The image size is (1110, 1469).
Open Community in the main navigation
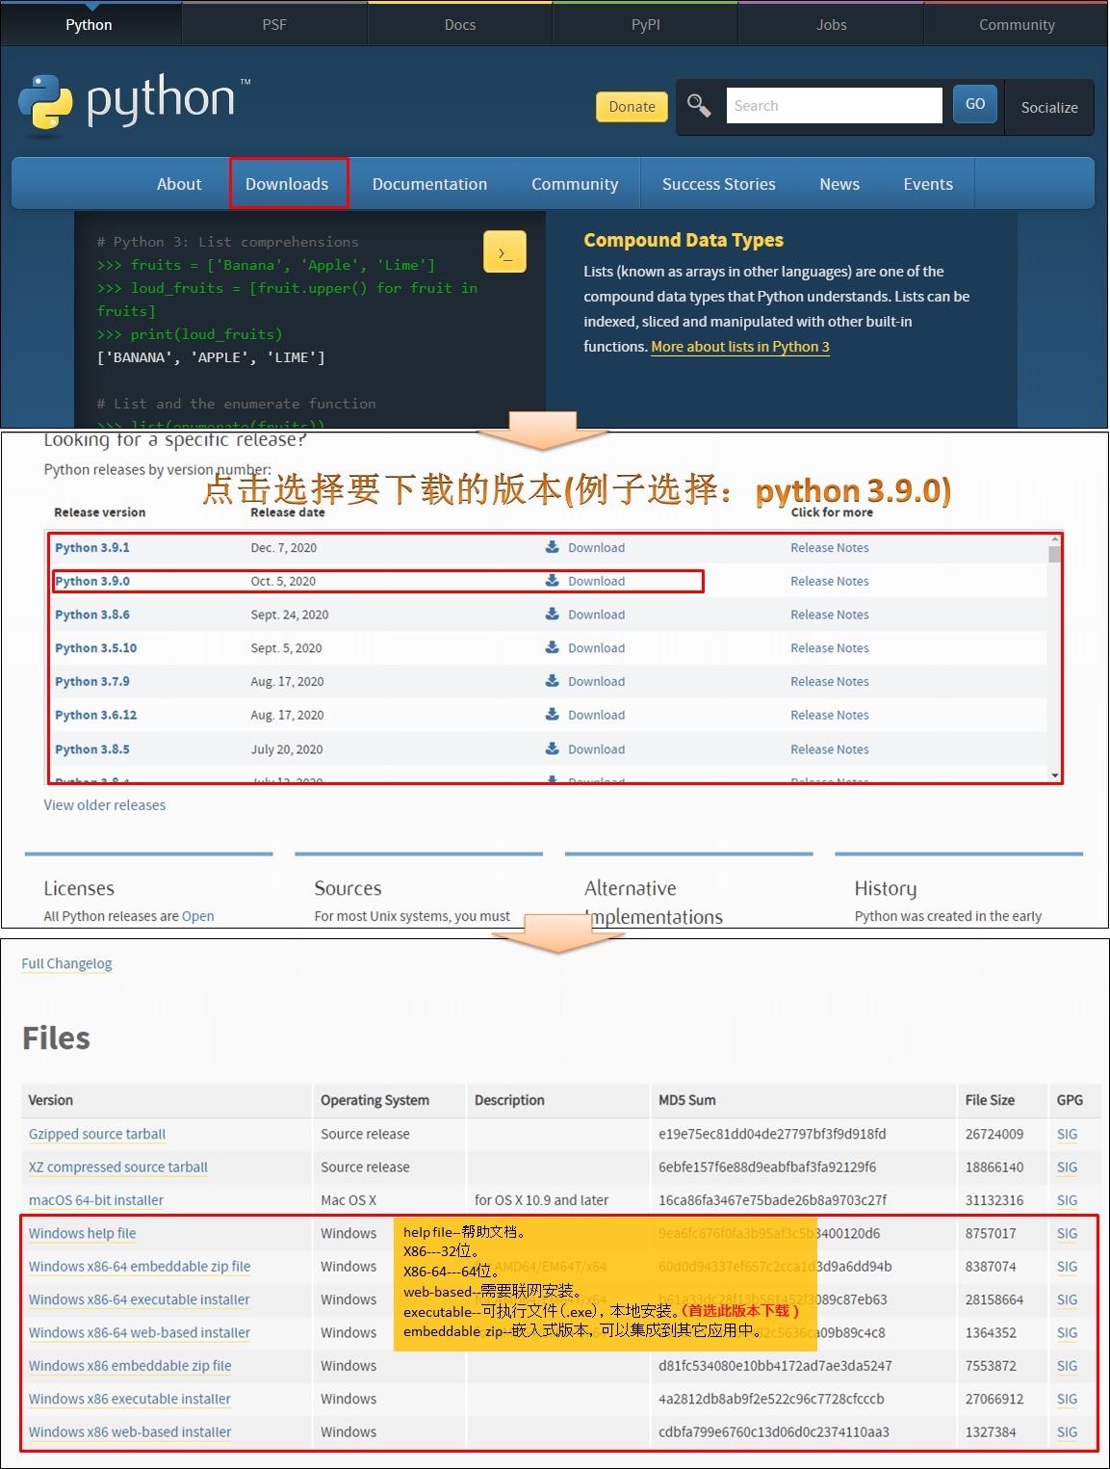point(575,184)
